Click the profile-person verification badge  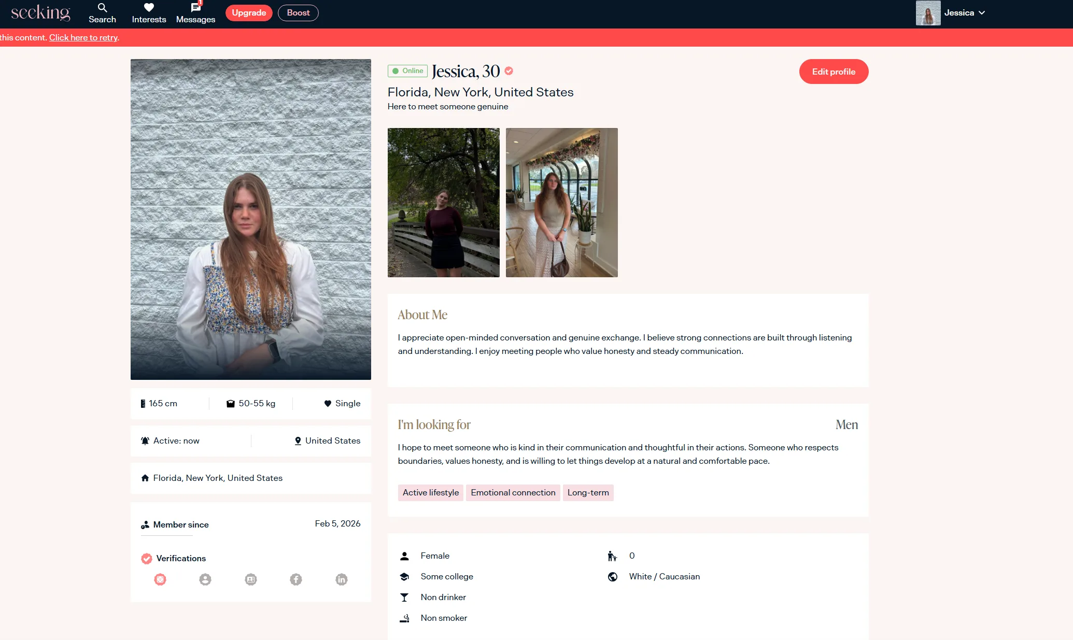205,579
